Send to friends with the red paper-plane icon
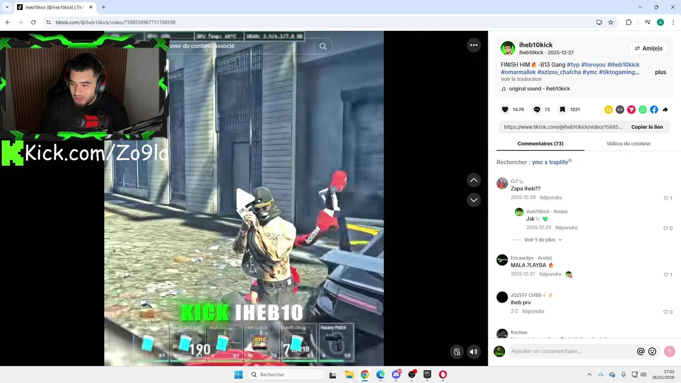 pos(631,110)
